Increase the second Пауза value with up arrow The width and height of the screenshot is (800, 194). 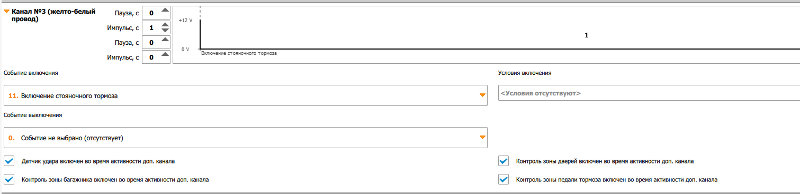(x=165, y=40)
